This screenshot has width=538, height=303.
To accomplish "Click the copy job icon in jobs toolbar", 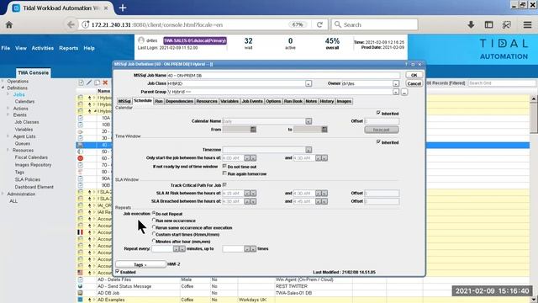I will pos(98,82).
